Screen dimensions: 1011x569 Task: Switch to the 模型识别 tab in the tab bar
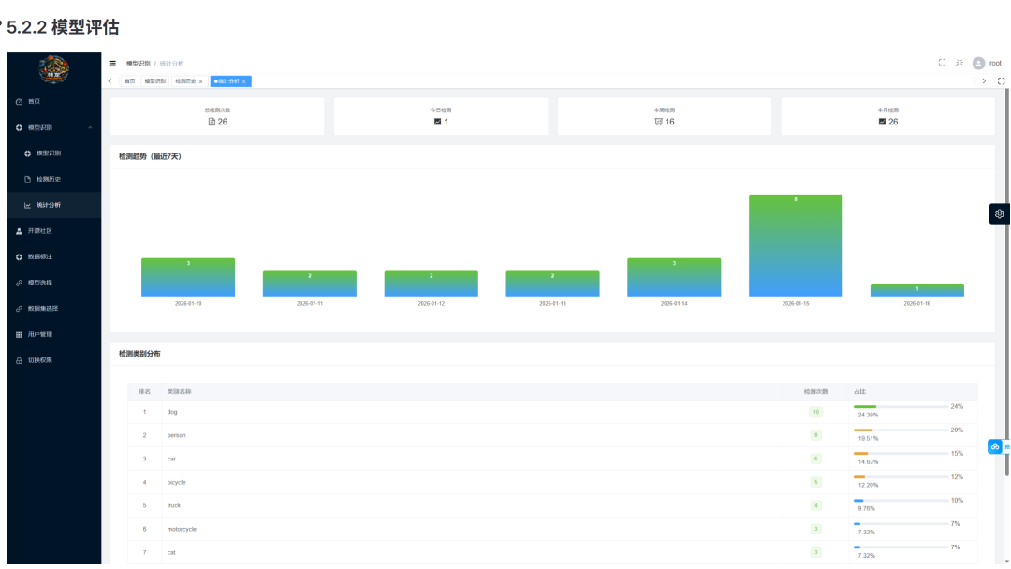pos(154,81)
